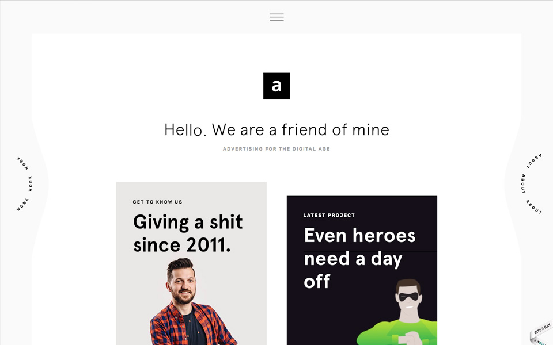Click the 'GET TO KNOW US' label

tap(157, 202)
